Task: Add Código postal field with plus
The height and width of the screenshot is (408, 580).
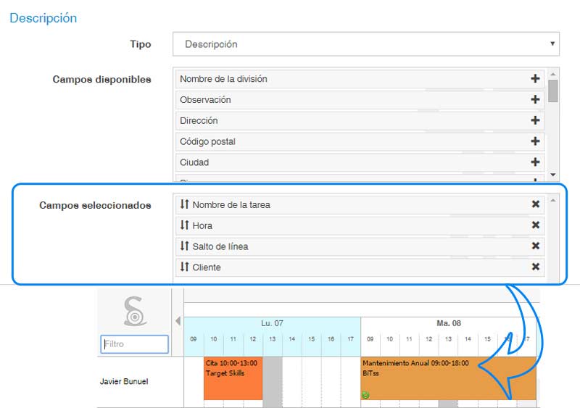Action: point(535,141)
